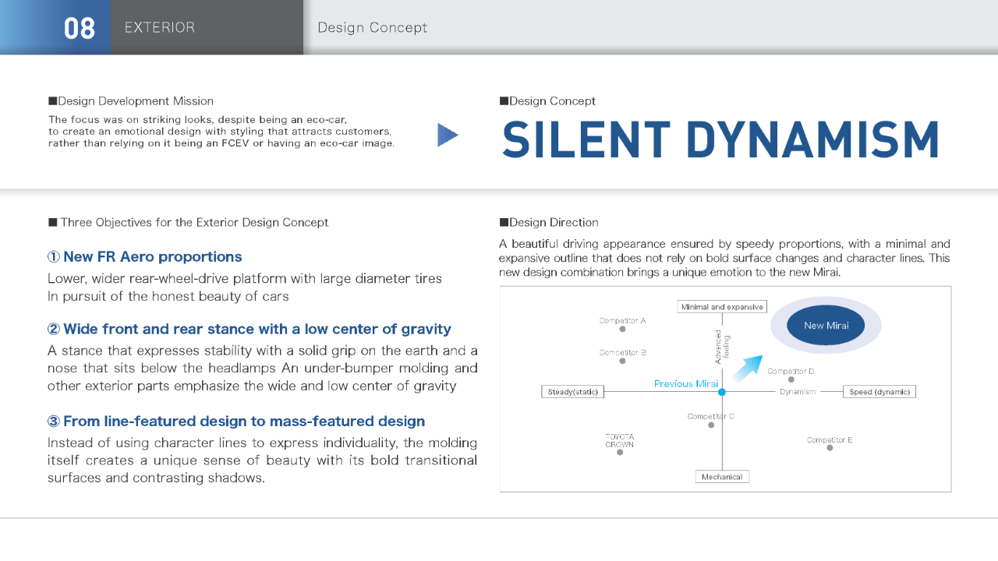Image resolution: width=998 pixels, height=561 pixels.
Task: Click the Competitor C gray dot
Action: (711, 425)
